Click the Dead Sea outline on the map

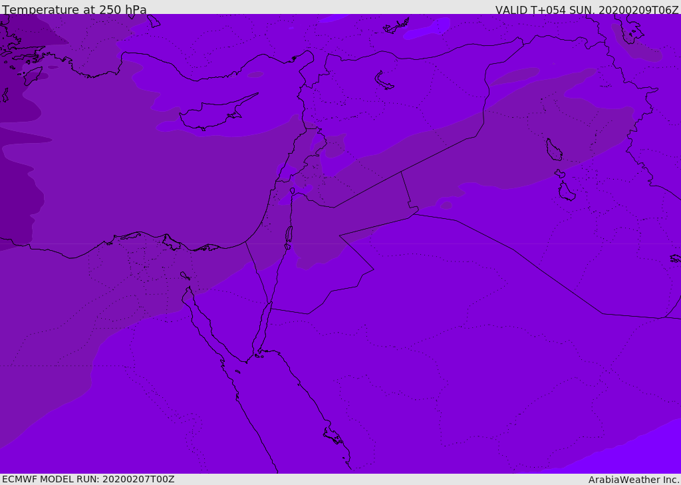point(289,235)
